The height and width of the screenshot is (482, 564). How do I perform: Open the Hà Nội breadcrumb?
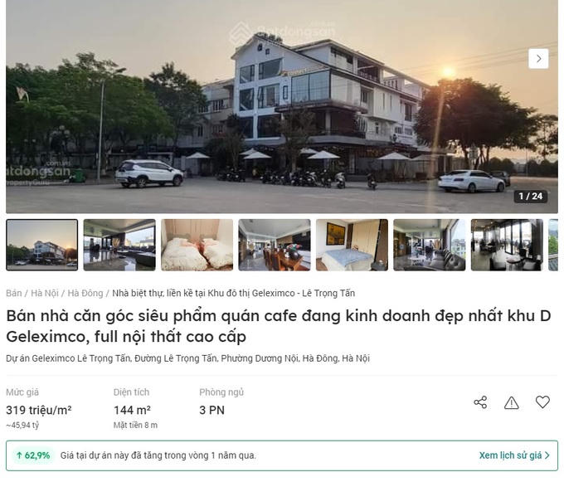click(45, 293)
